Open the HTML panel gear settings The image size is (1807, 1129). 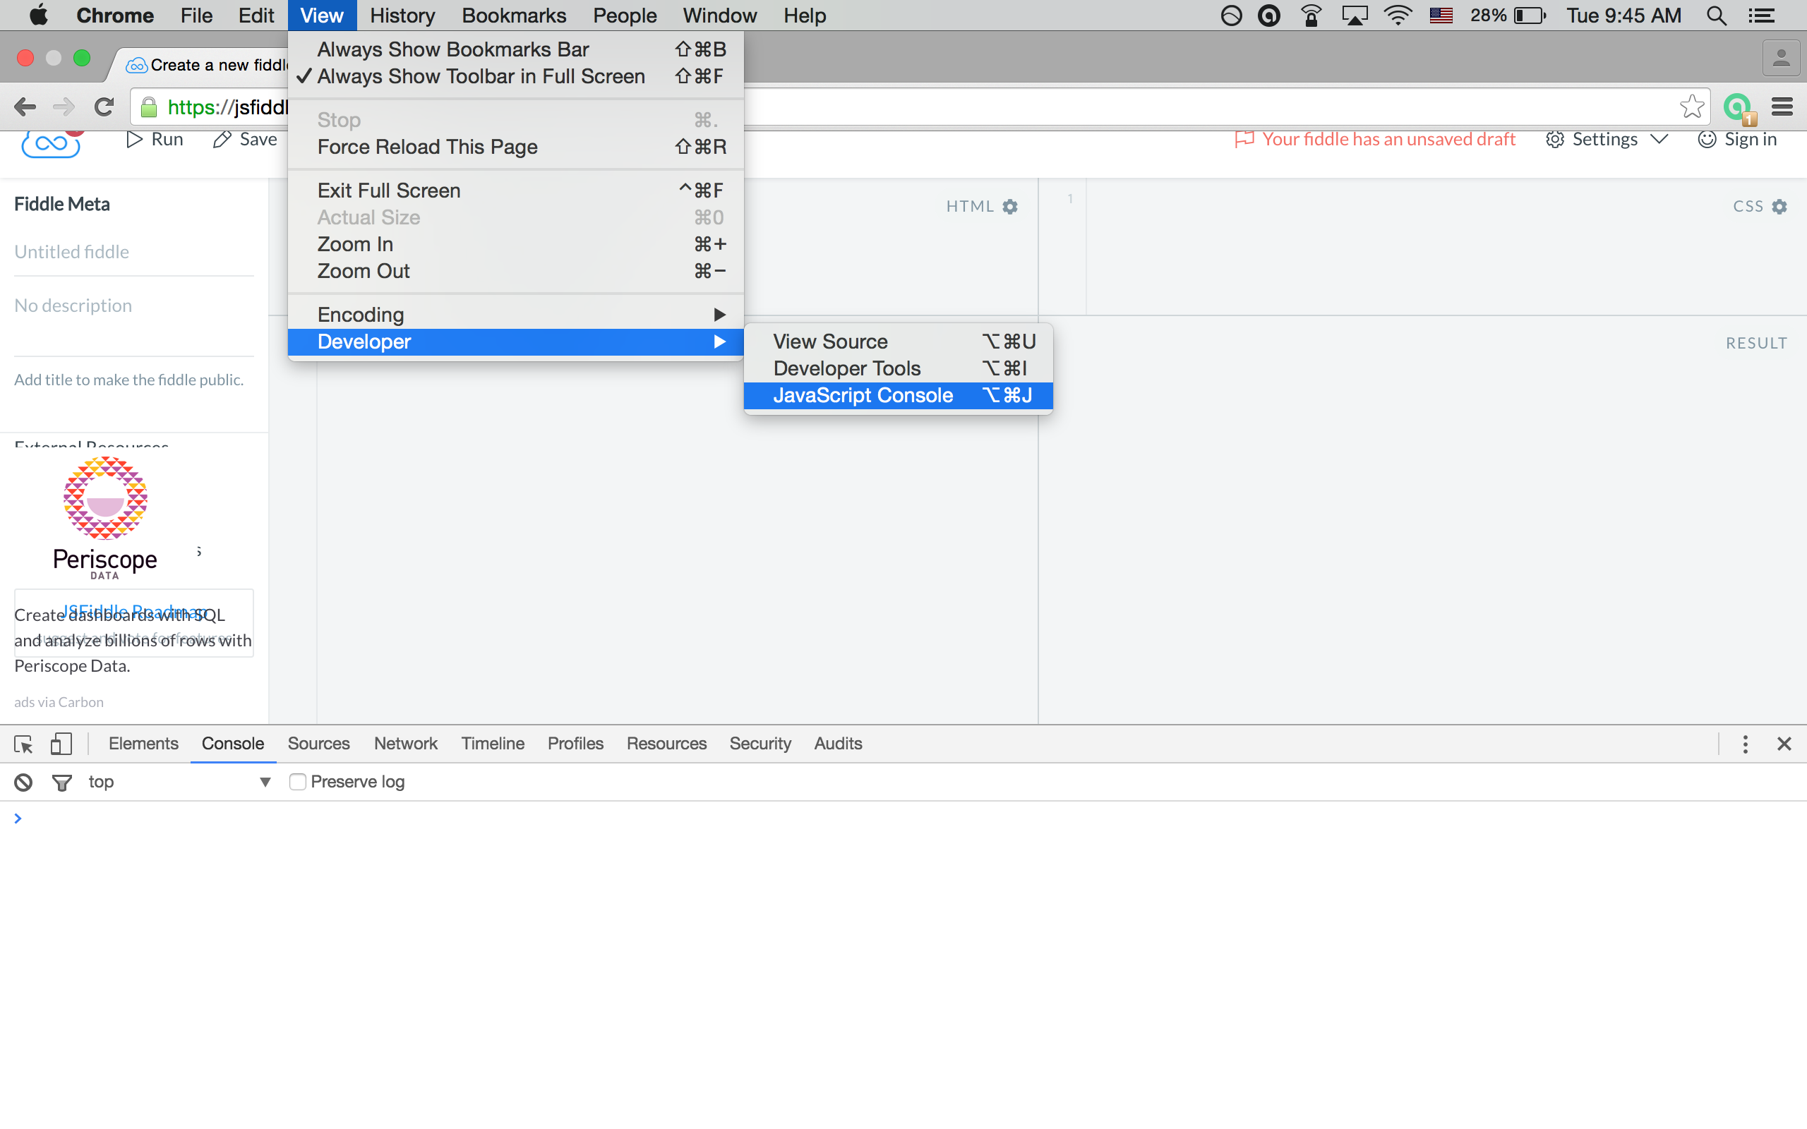click(1010, 207)
